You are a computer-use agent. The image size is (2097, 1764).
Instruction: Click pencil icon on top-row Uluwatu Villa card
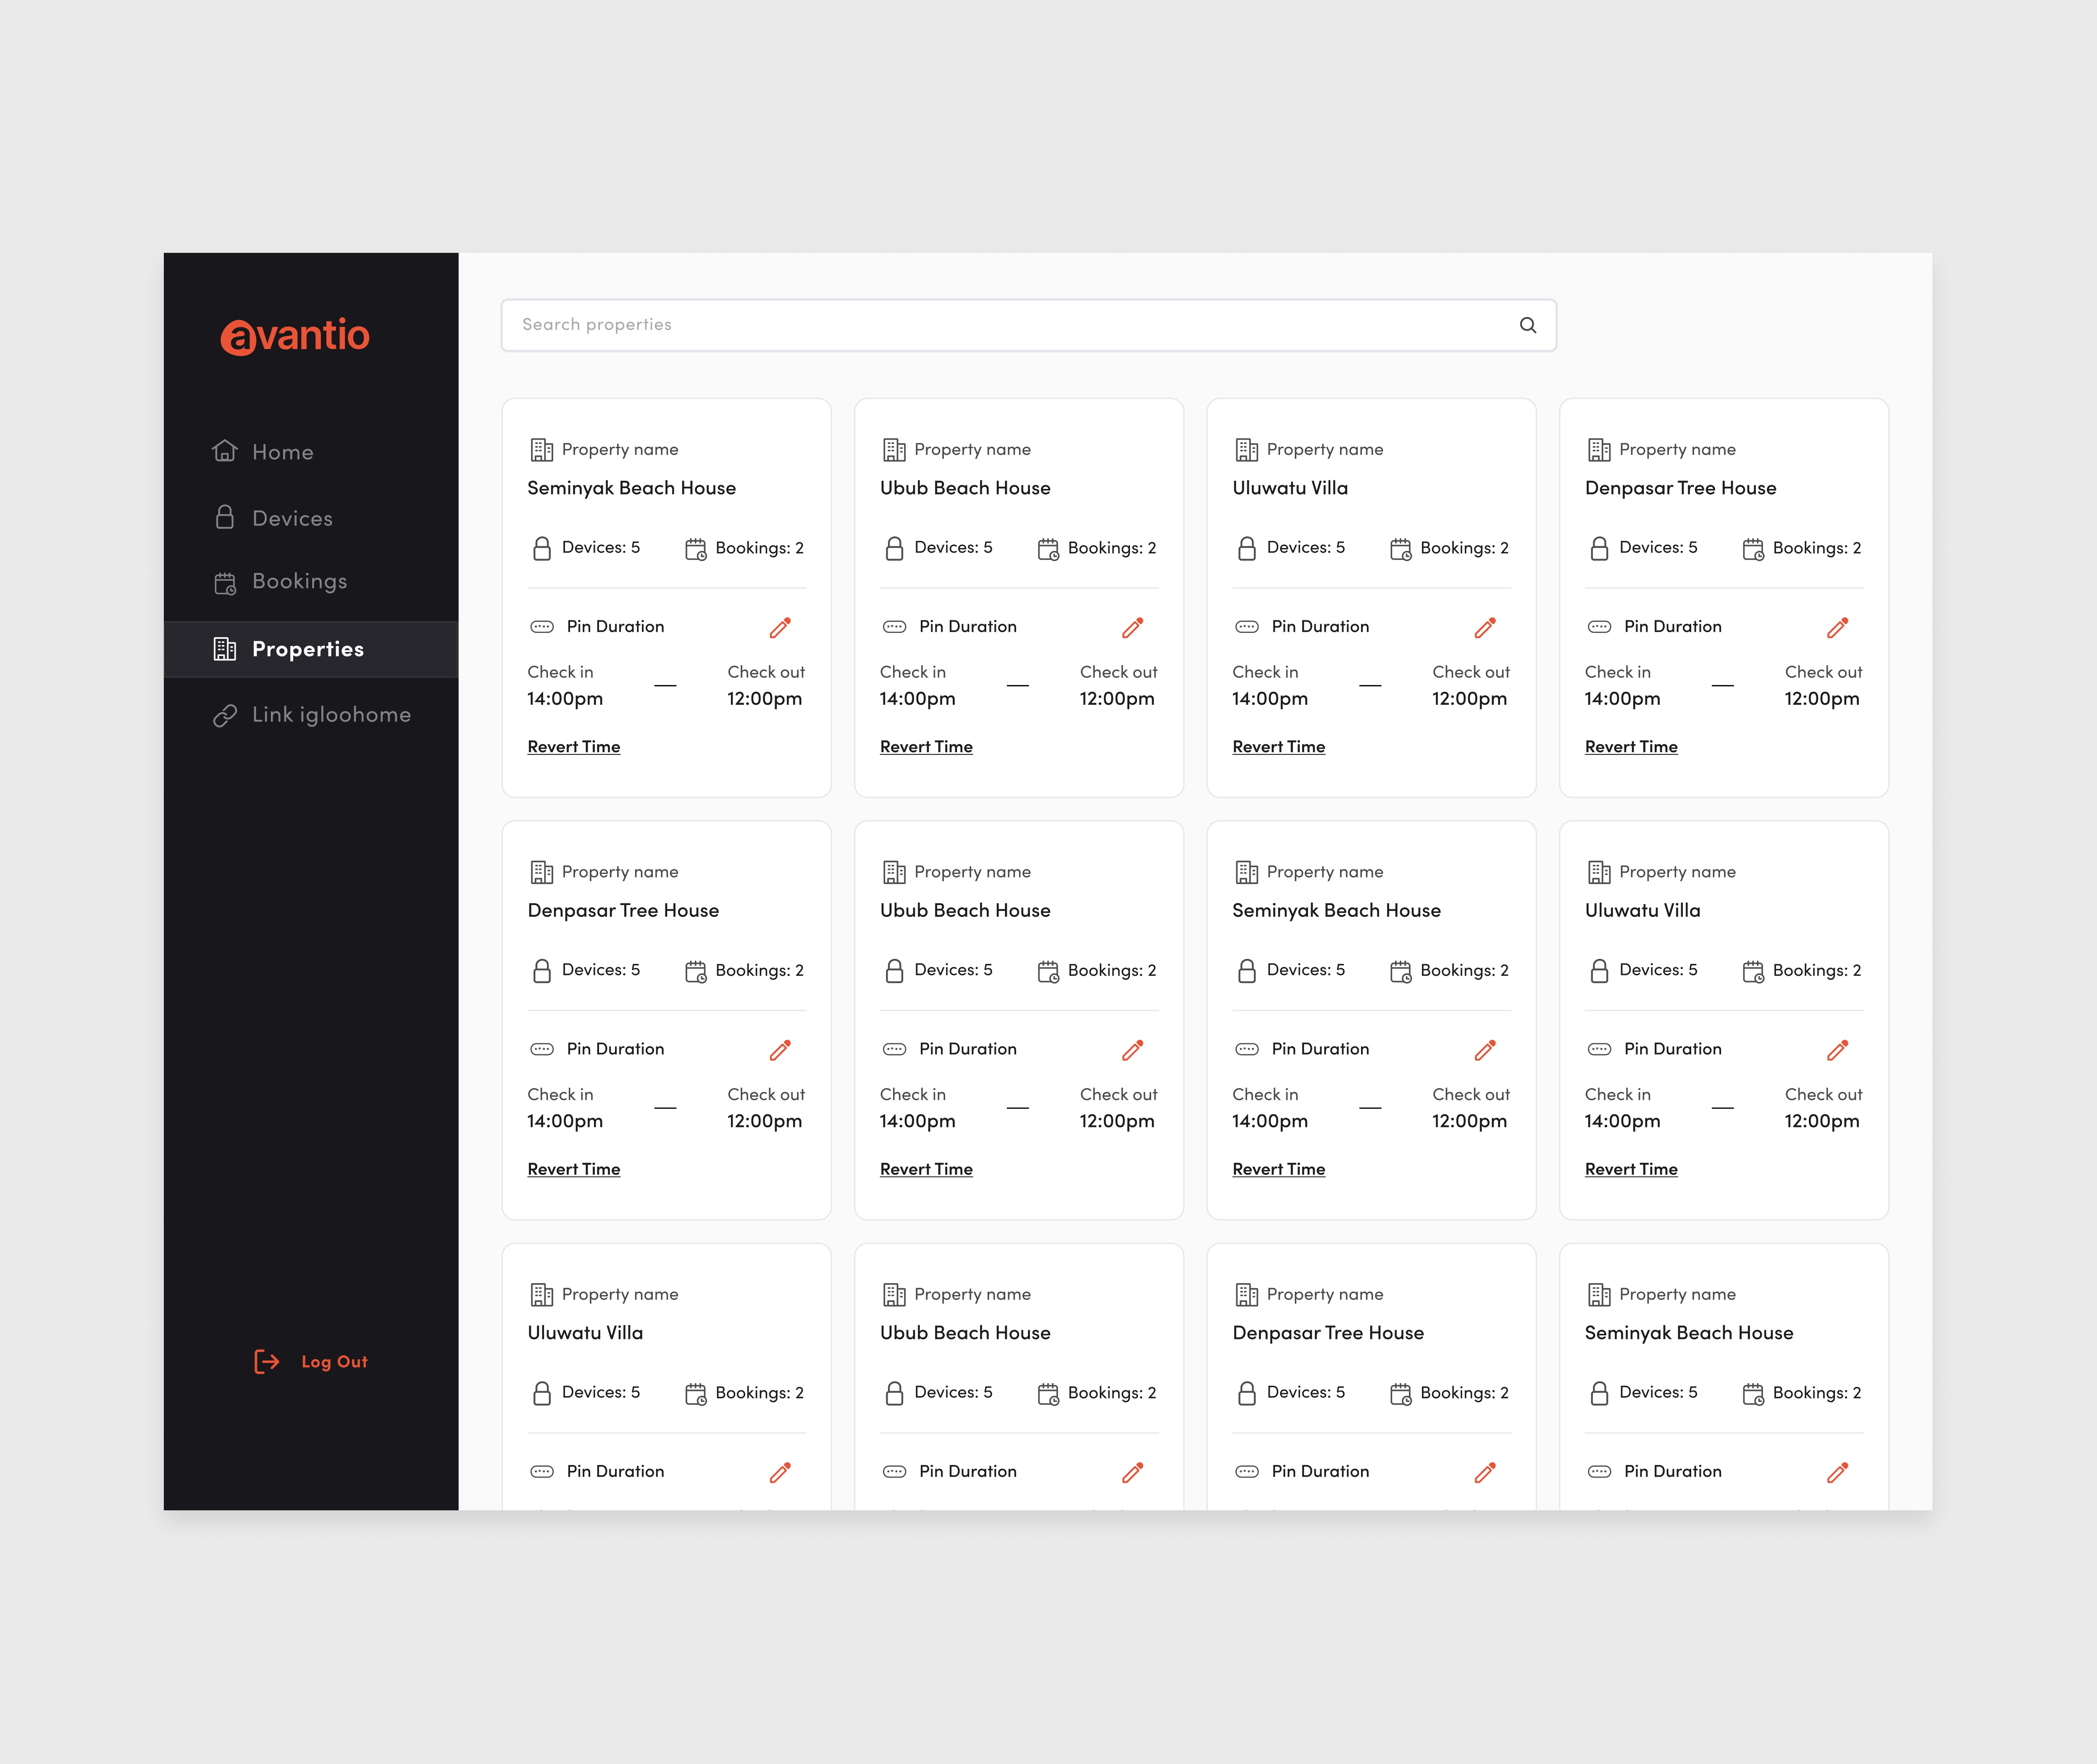coord(1485,627)
